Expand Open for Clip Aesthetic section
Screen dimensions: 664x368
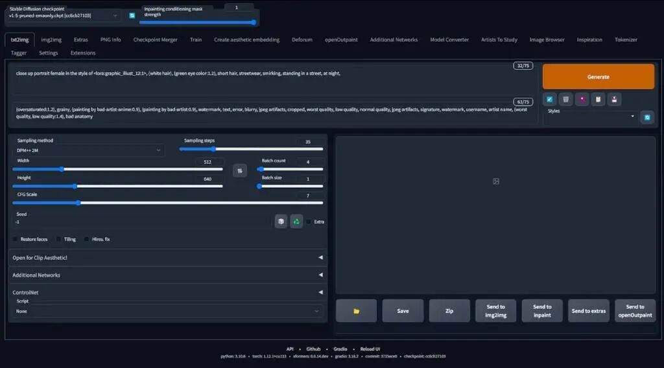click(x=167, y=258)
